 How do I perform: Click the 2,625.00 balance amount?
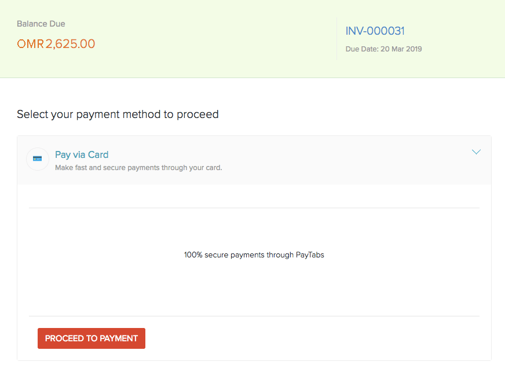(x=70, y=44)
